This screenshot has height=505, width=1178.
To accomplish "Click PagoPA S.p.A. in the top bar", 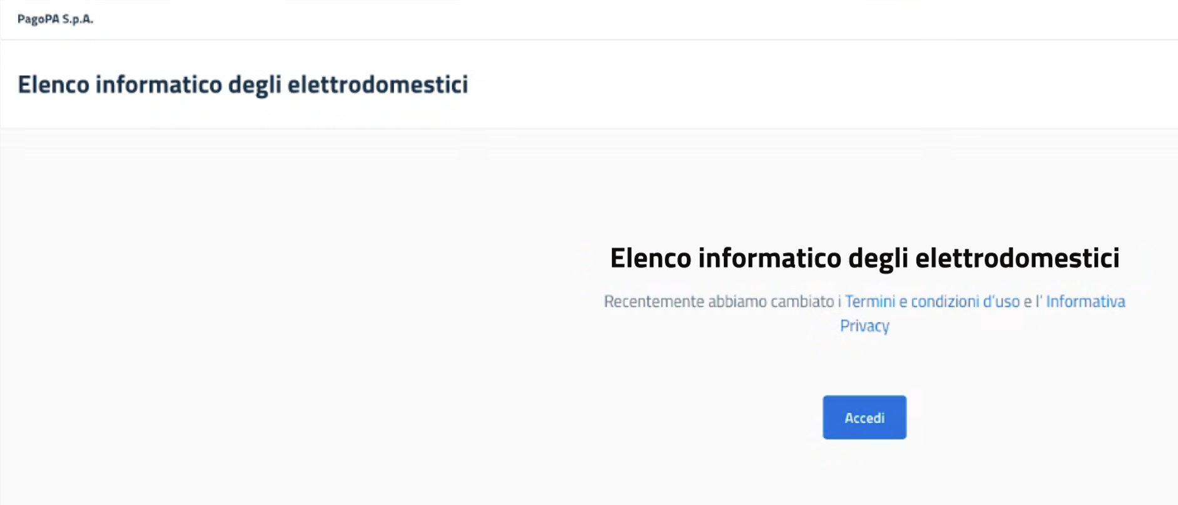I will [55, 19].
